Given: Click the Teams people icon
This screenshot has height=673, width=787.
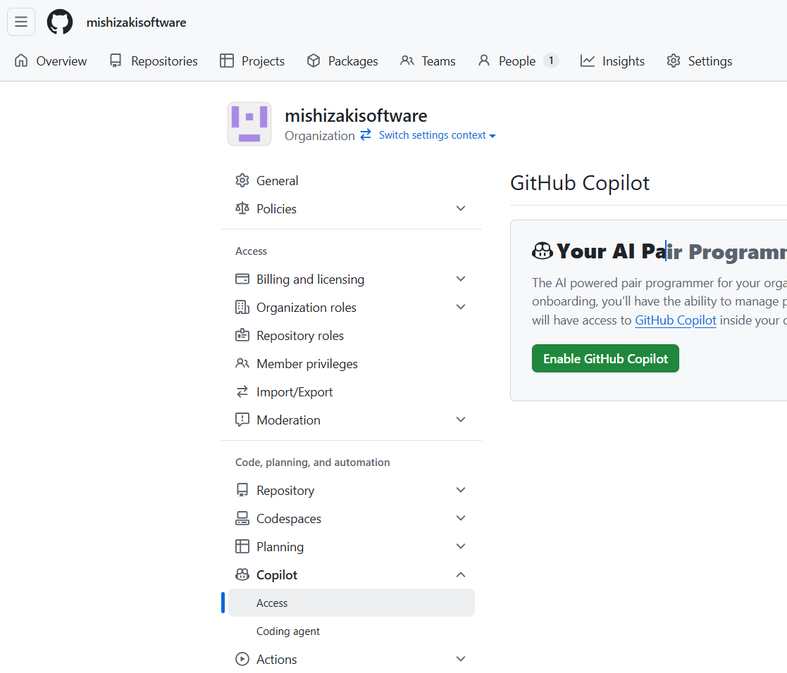Looking at the screenshot, I should (407, 61).
